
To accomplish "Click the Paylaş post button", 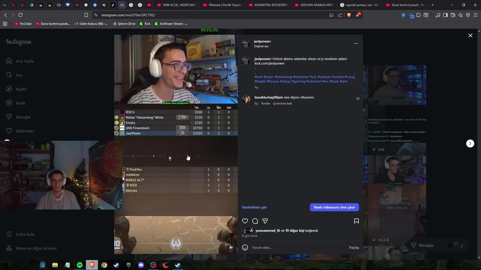I will [354, 247].
